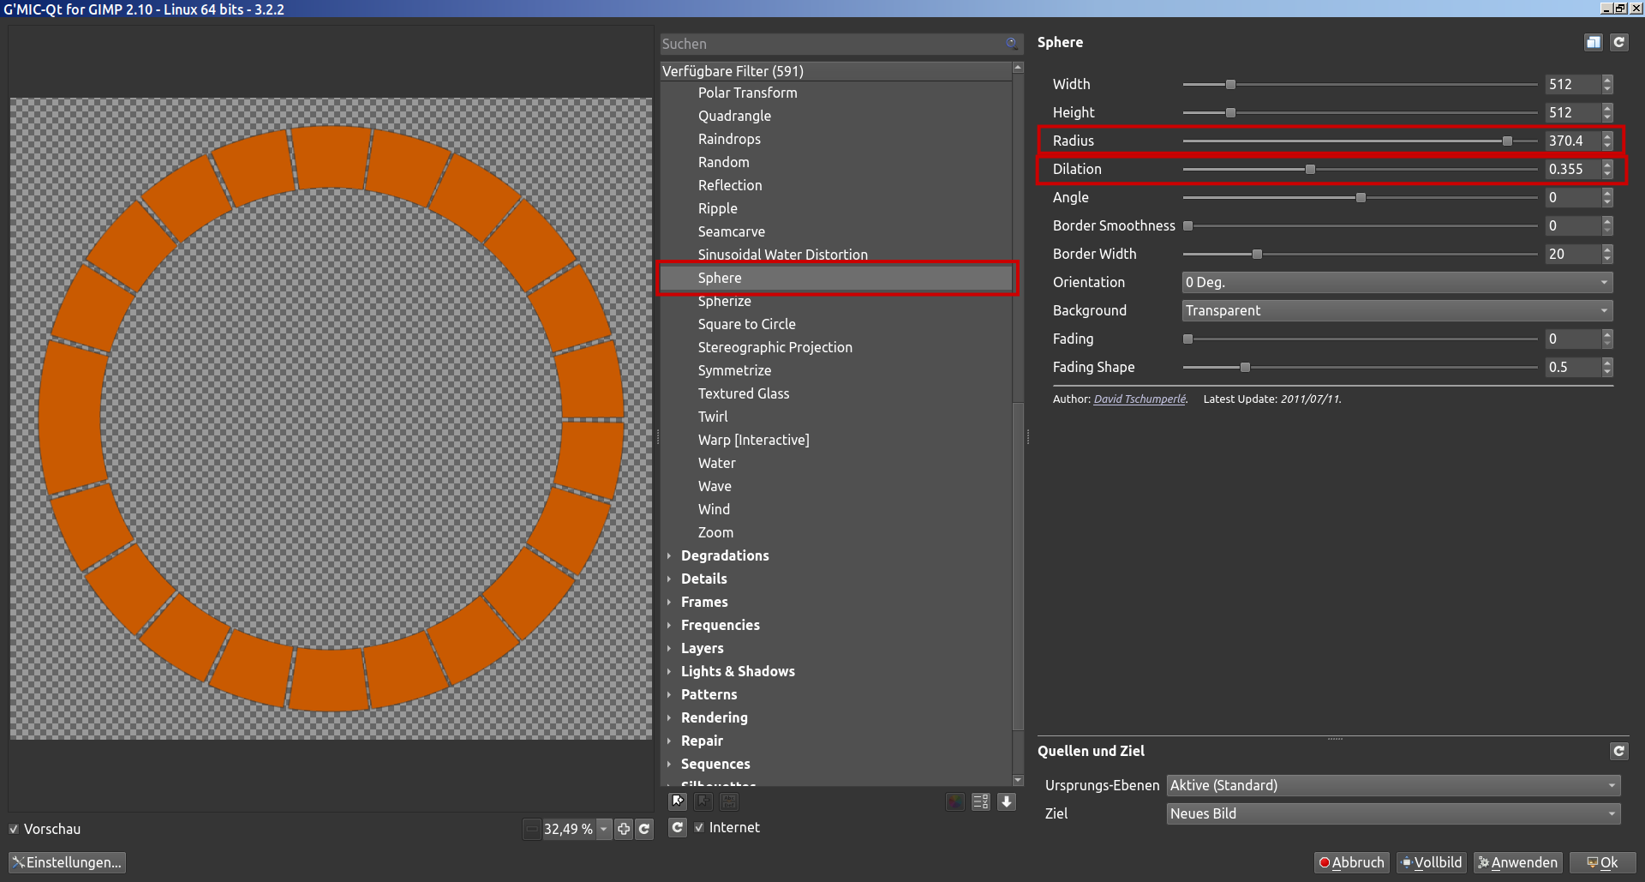1645x882 pixels.
Task: Uncheck the Internet checkbox
Action: point(699,827)
